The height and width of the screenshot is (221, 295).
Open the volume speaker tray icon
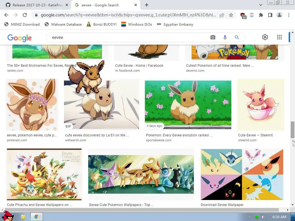(263, 217)
